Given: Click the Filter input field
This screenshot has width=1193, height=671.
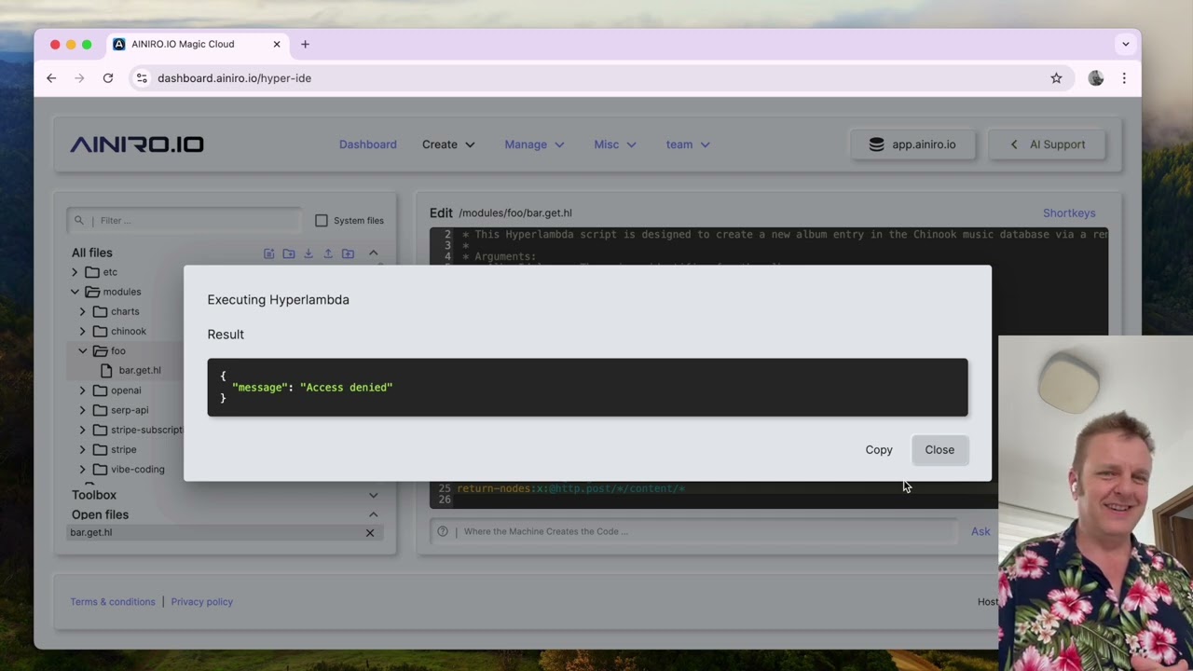Looking at the screenshot, I should click(184, 221).
